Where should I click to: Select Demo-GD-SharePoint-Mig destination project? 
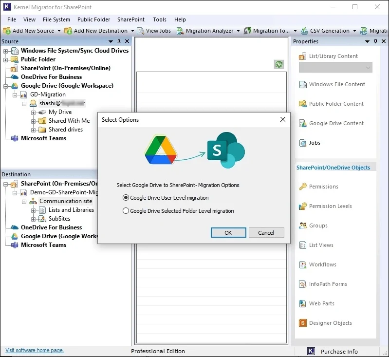(x=64, y=192)
